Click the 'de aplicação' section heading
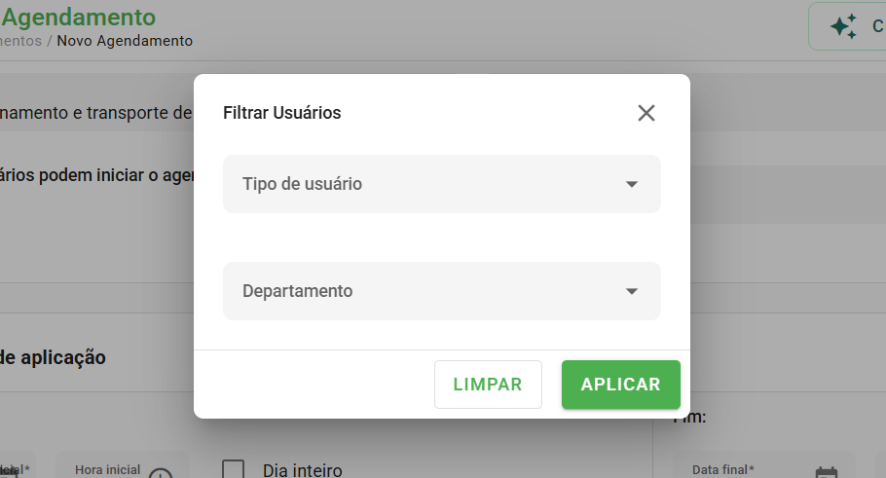The image size is (886, 478). (53, 357)
